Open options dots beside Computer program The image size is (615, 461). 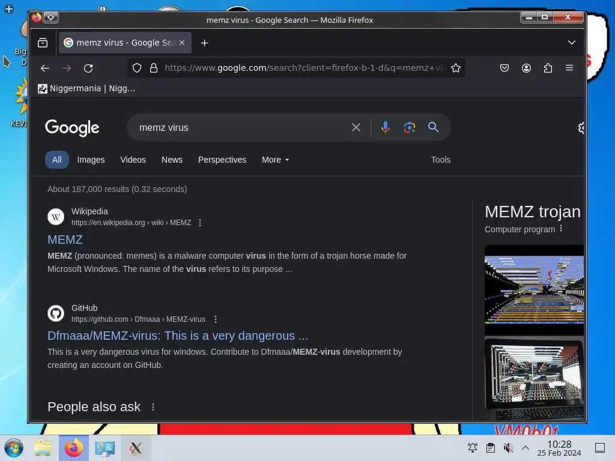click(x=561, y=229)
